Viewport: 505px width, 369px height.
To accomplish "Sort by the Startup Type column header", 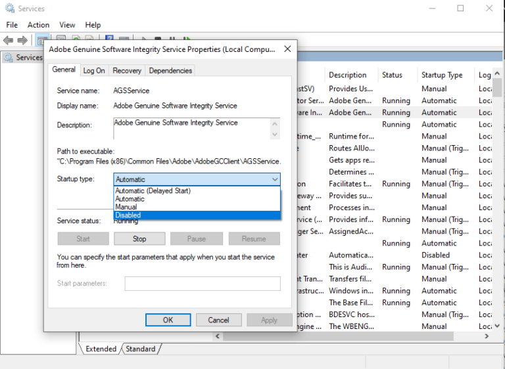I will [446, 75].
